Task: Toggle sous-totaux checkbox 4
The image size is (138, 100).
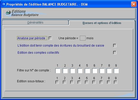Action: tap(79, 82)
